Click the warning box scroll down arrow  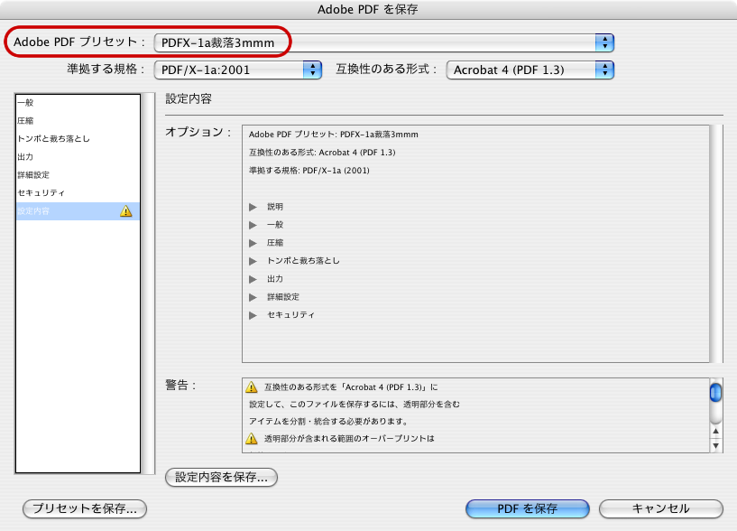click(x=715, y=446)
